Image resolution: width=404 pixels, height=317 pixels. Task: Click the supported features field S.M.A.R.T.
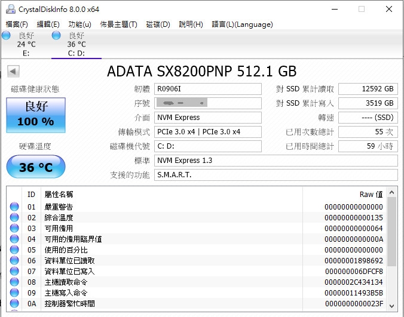pyautogui.click(x=276, y=175)
